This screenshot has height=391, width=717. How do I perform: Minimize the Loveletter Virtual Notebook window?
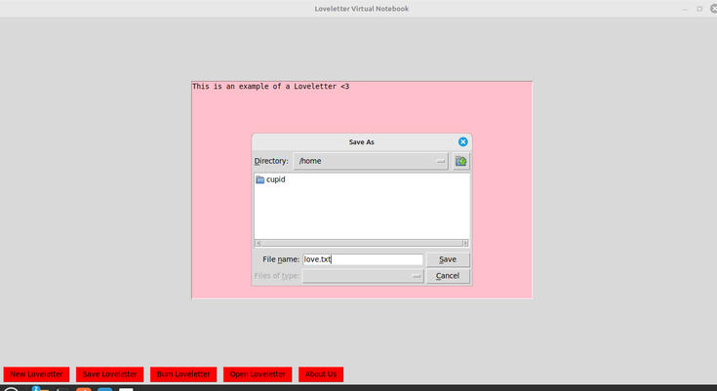point(683,9)
